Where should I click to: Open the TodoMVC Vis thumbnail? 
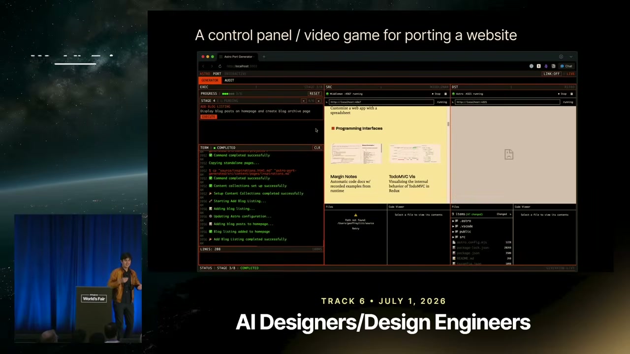pos(414,154)
